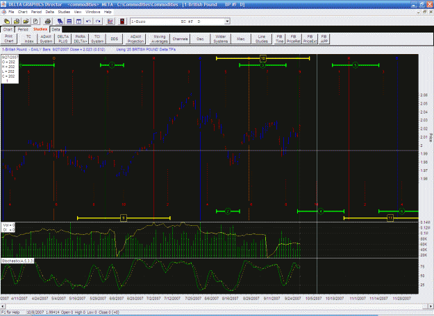This screenshot has width=434, height=316.
Task: Click the horizontal scrollbar right arrow
Action: 431,306
